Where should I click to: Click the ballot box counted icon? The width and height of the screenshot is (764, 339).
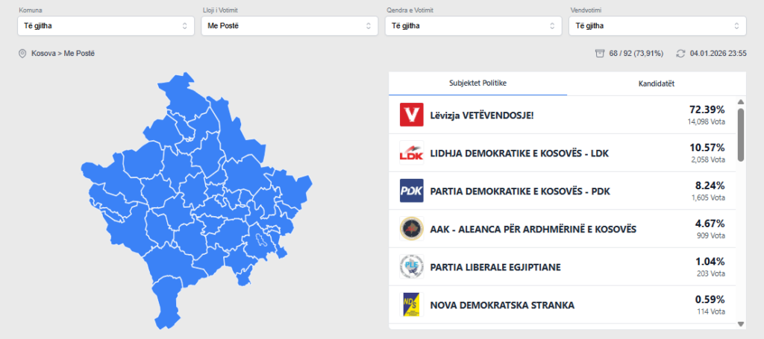(x=598, y=54)
